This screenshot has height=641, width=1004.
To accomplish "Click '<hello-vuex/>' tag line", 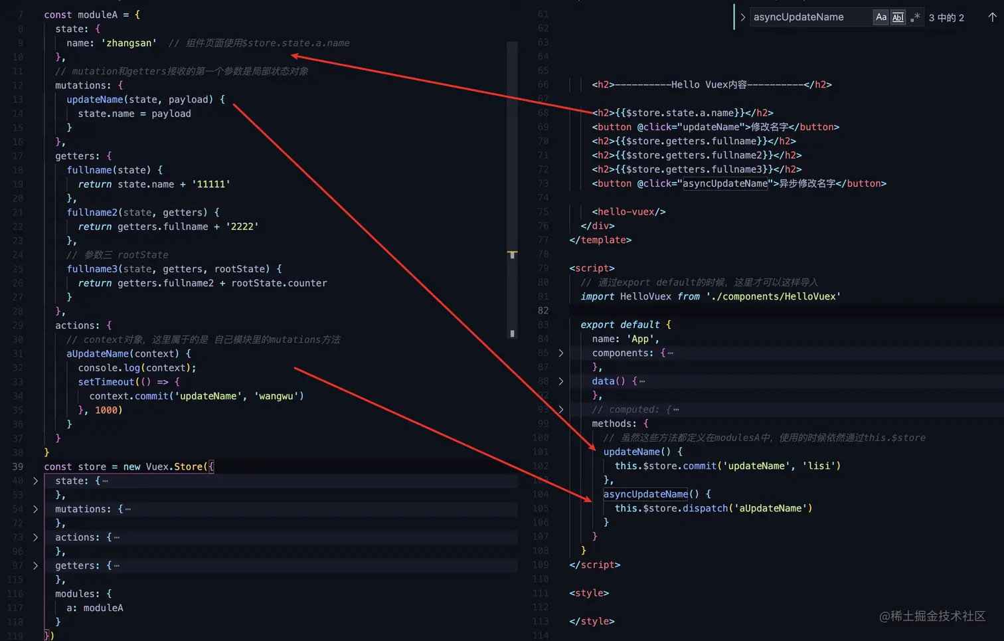I will tap(629, 212).
